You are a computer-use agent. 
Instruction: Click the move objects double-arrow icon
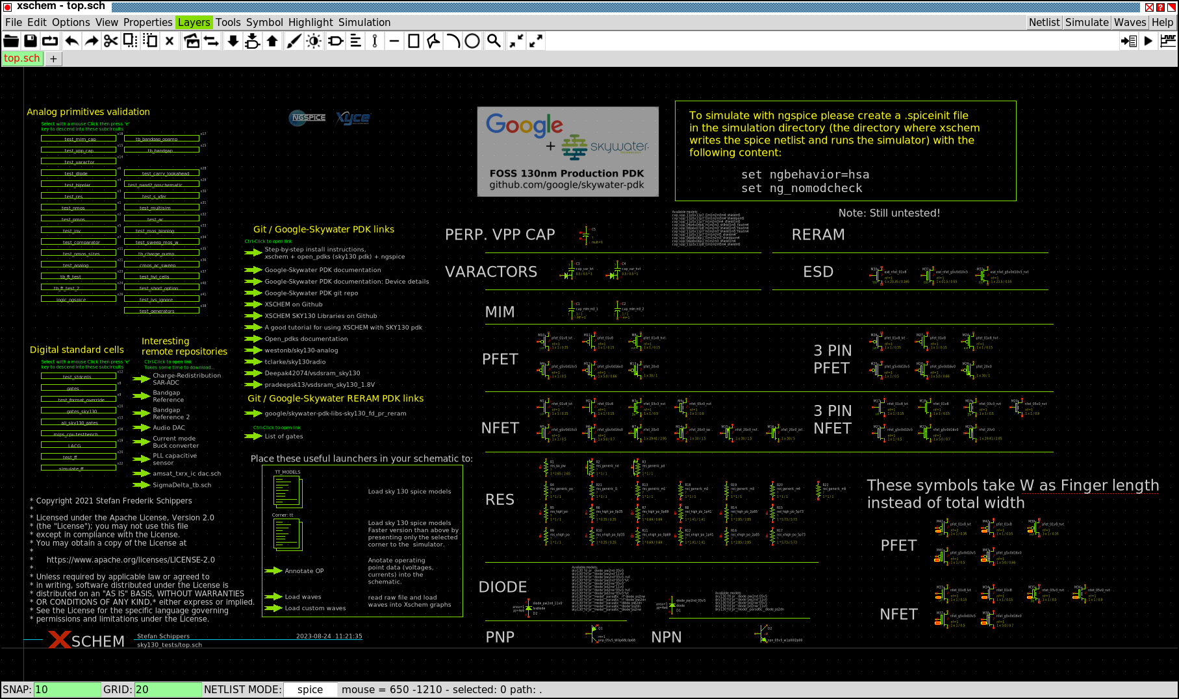pyautogui.click(x=211, y=41)
